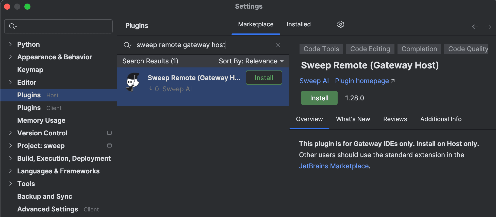Expand the Tools settings section

pos(10,184)
